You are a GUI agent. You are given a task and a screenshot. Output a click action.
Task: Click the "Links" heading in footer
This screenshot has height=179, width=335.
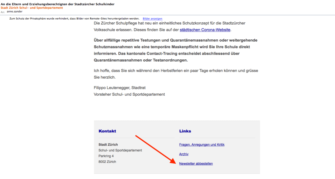(185, 131)
